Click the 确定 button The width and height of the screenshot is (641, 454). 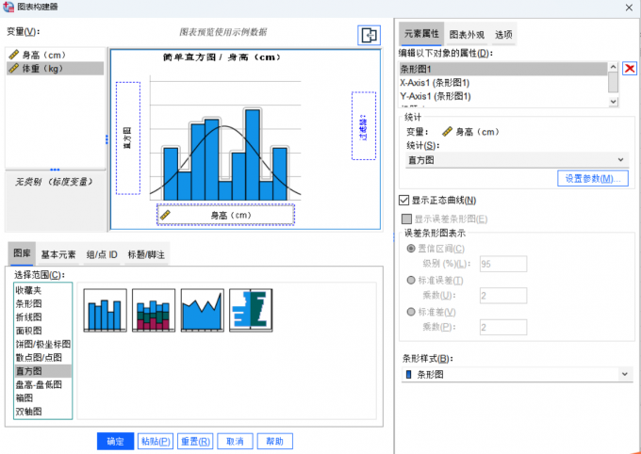(x=115, y=442)
